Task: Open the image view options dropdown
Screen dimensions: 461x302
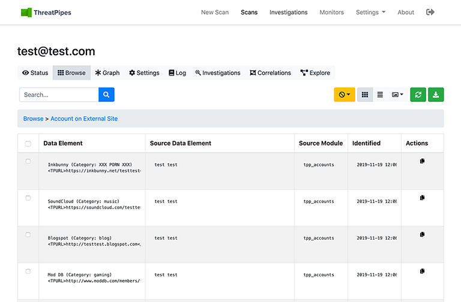Action: (397, 95)
